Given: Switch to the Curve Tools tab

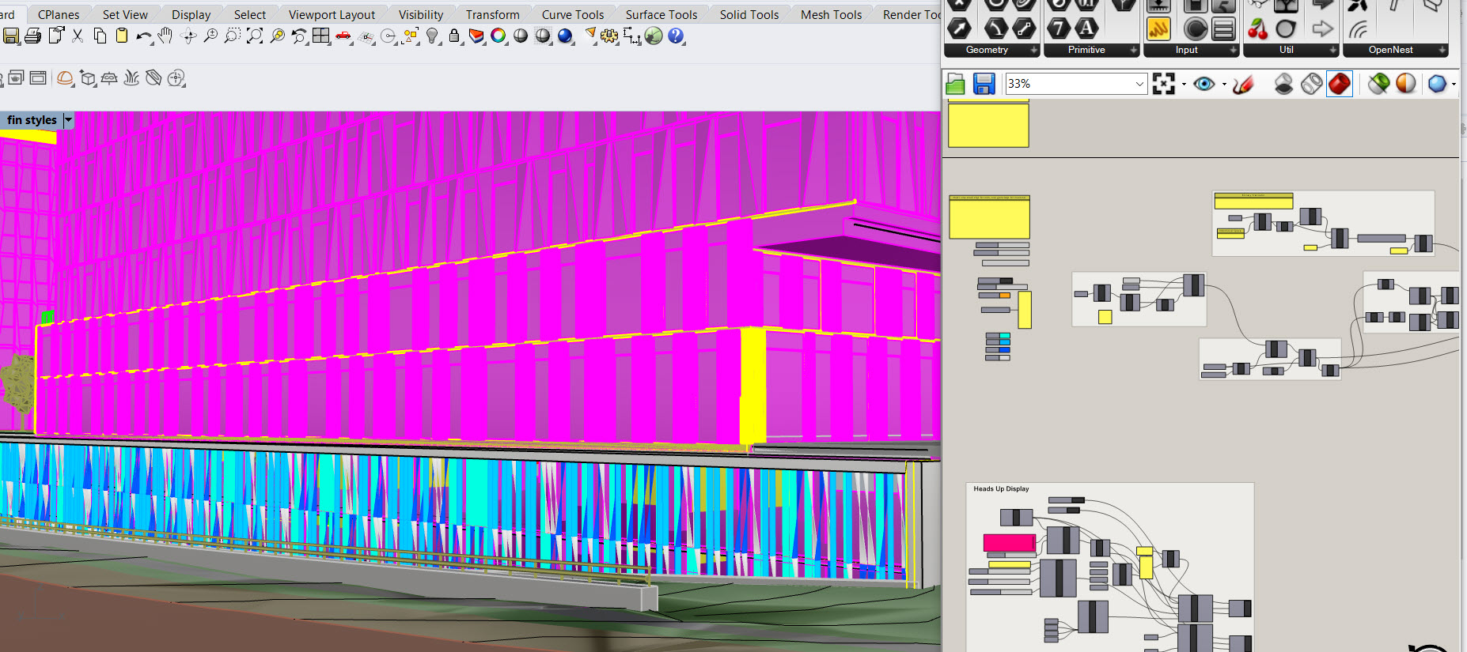Looking at the screenshot, I should 572,14.
